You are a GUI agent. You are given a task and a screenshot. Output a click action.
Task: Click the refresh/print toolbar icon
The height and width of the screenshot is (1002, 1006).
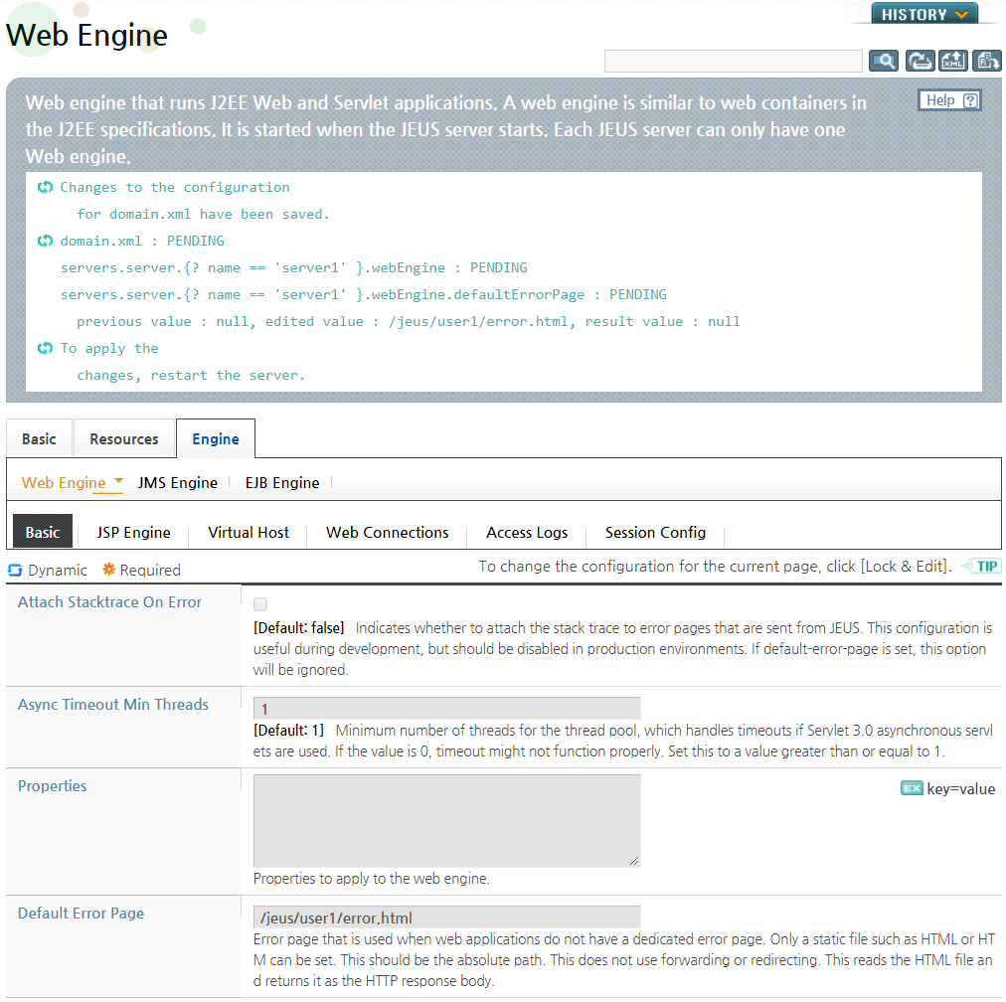pos(920,61)
